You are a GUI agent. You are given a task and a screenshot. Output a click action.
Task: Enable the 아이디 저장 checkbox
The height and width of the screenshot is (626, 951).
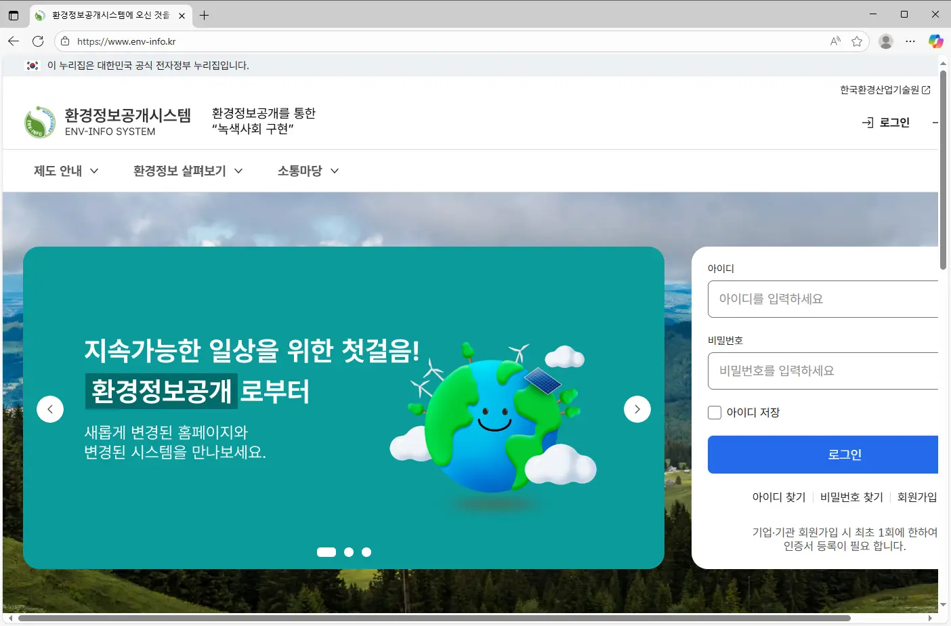click(x=715, y=413)
